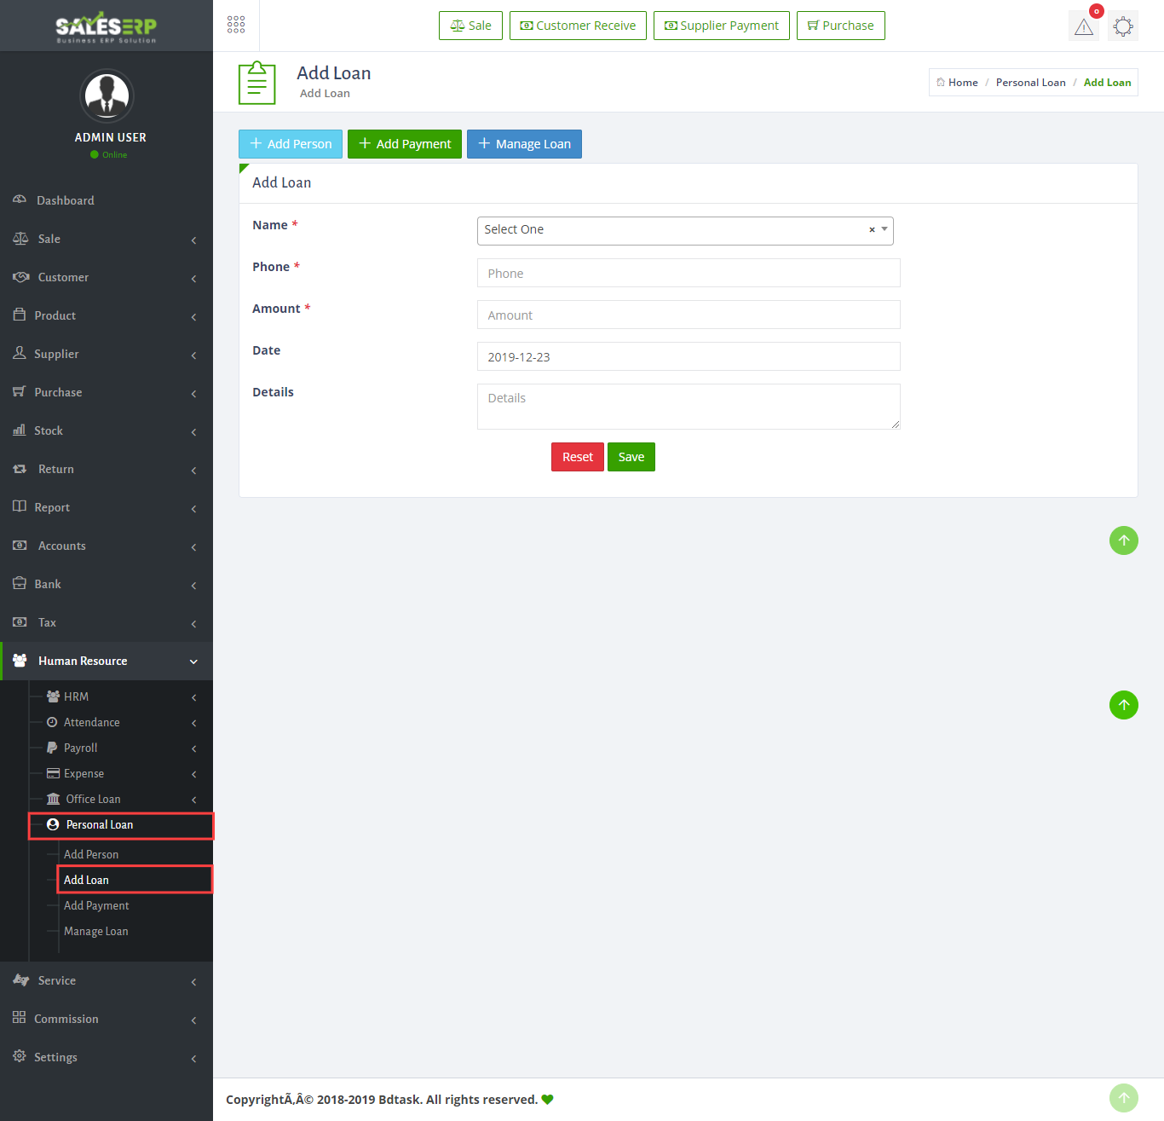Open the alert warning triangle notifications
1164x1121 pixels.
[1083, 26]
